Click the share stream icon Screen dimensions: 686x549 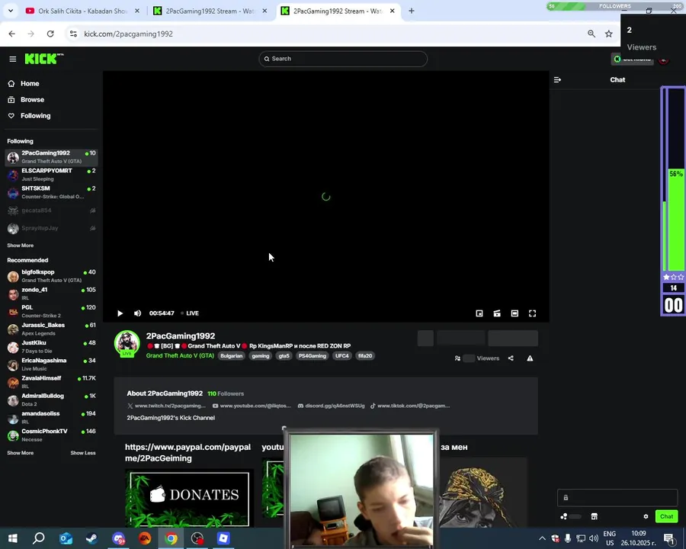[511, 358]
